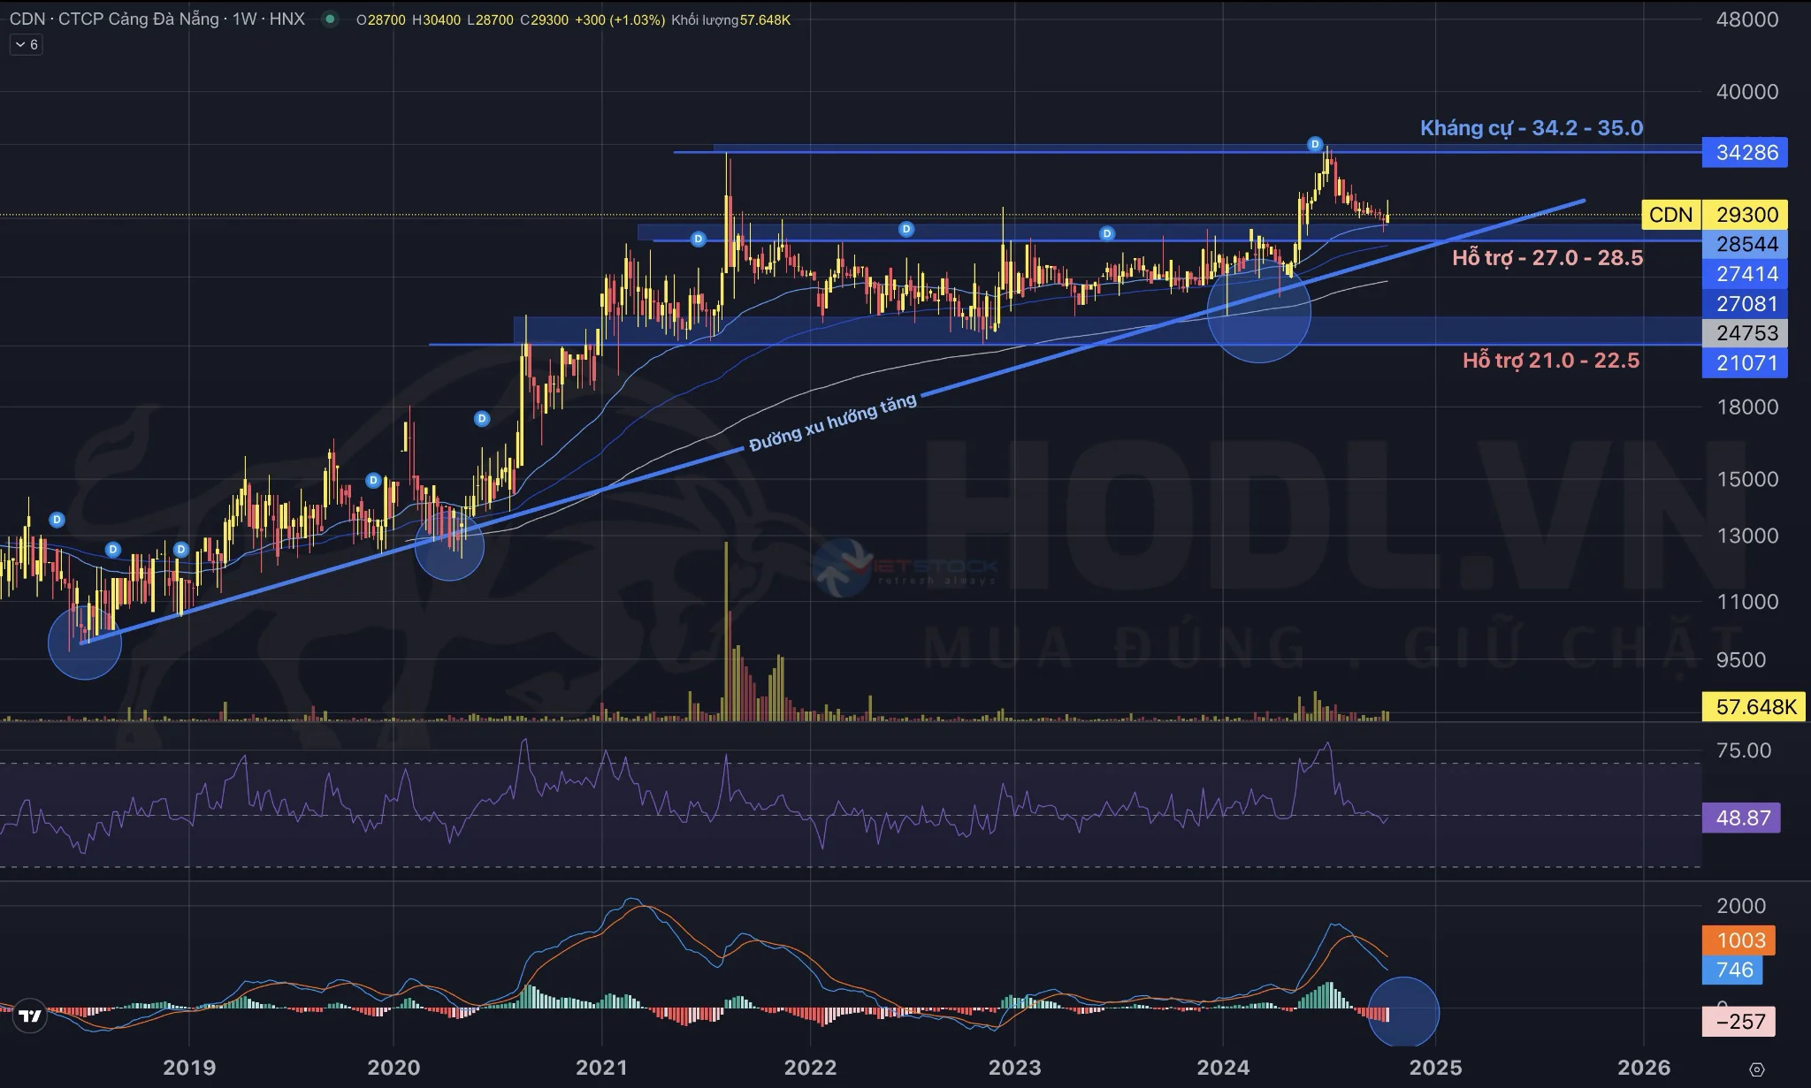The width and height of the screenshot is (1811, 1088).
Task: Click the MACD histogram label -257
Action: [1739, 1022]
